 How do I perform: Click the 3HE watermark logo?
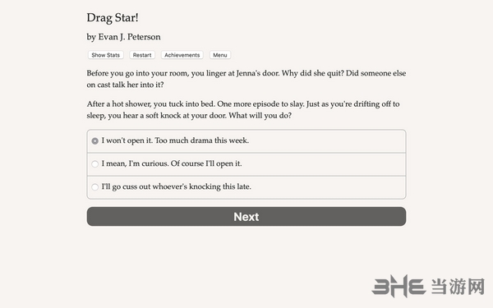pyautogui.click(x=399, y=286)
